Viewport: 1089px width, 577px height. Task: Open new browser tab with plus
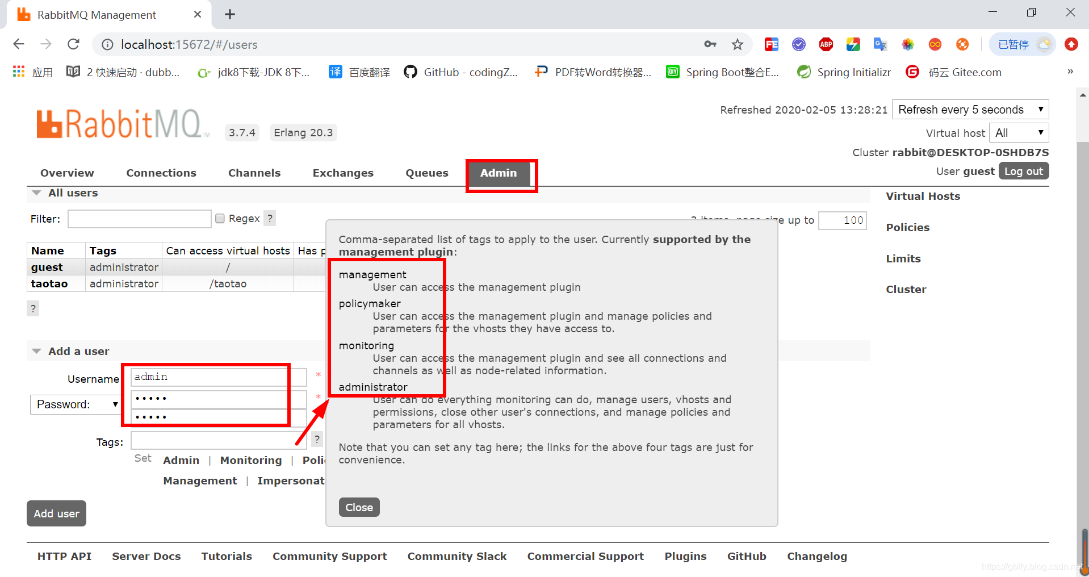coord(230,14)
